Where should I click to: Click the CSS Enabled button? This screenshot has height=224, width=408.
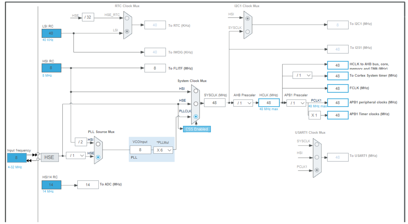(x=197, y=129)
